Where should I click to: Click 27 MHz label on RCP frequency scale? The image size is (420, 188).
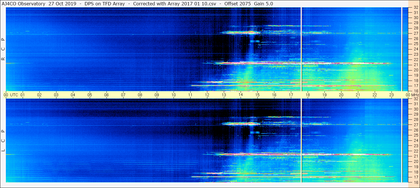click(x=416, y=34)
